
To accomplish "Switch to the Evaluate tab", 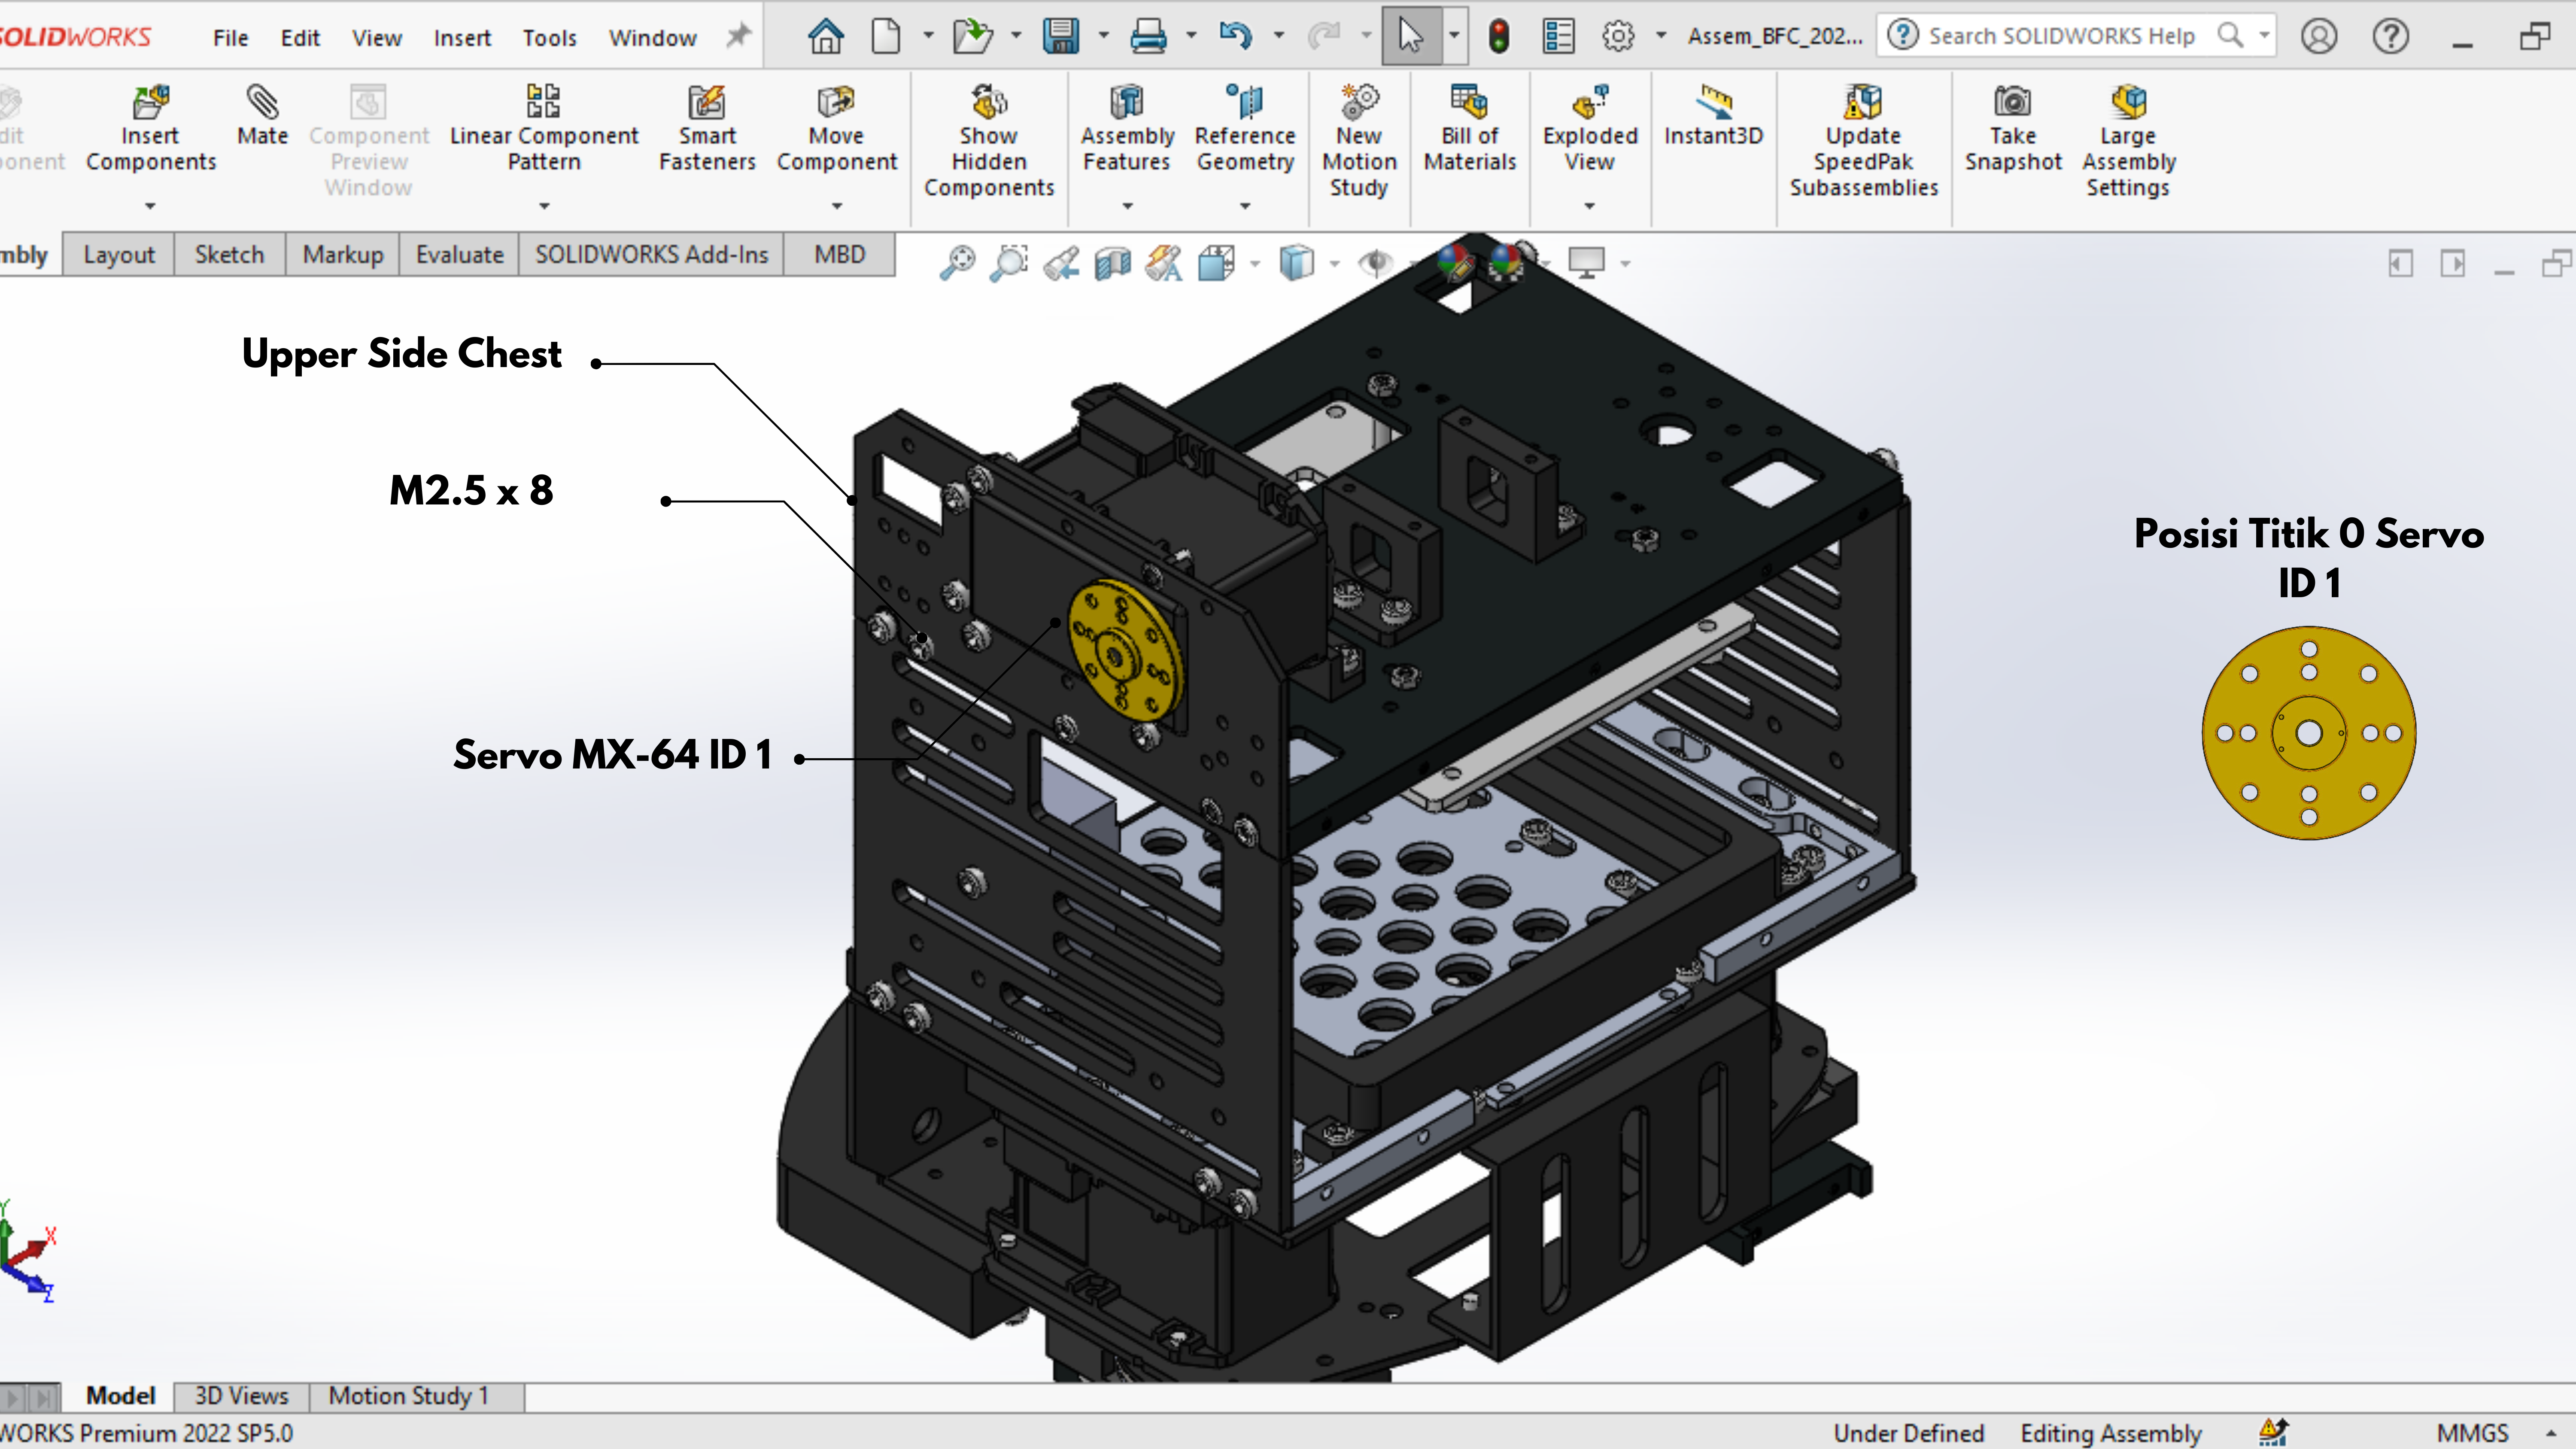I will tap(459, 255).
